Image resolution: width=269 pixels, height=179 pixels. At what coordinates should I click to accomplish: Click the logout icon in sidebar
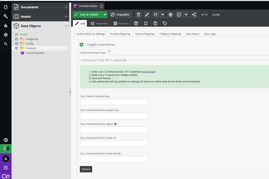pyautogui.click(x=6, y=167)
